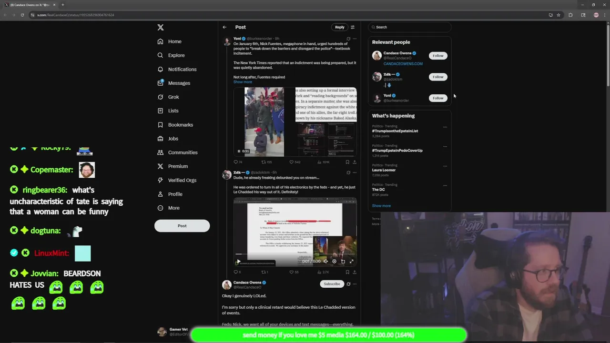The image size is (610, 343).
Task: Unmute Zdk's video volume icon
Action: (325, 261)
